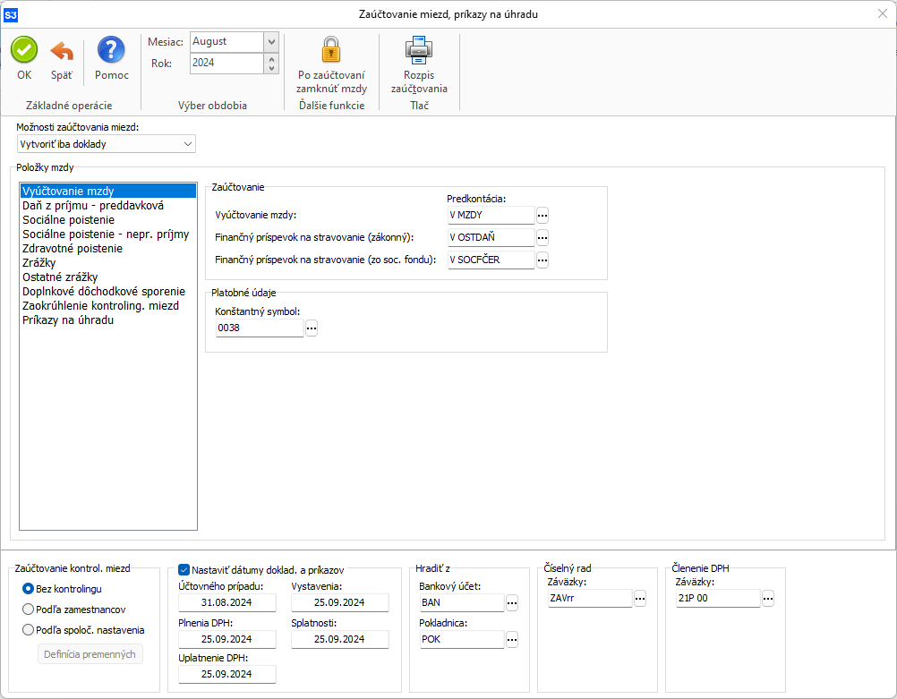The height and width of the screenshot is (699, 897).
Task: Click the Konštantný symbol field 0038
Action: [260, 328]
